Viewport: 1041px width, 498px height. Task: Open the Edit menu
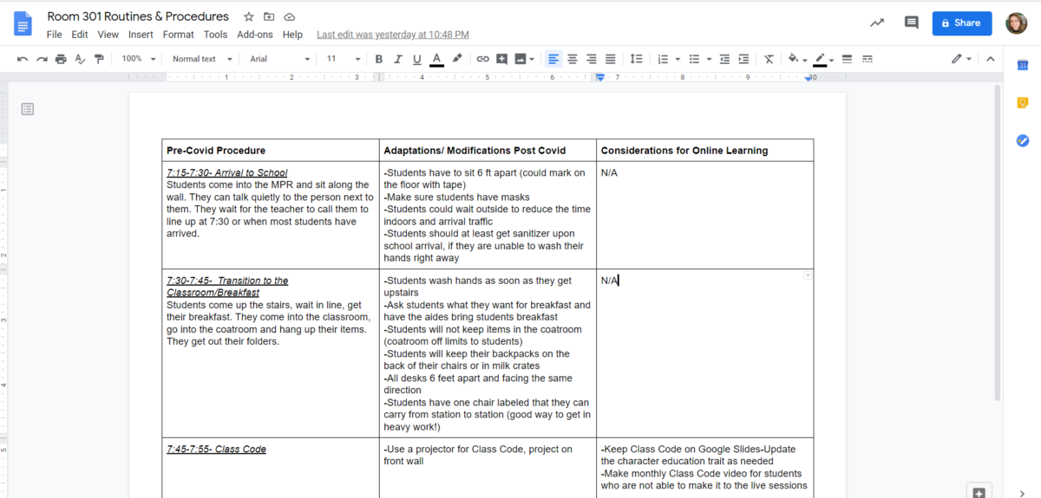(80, 35)
